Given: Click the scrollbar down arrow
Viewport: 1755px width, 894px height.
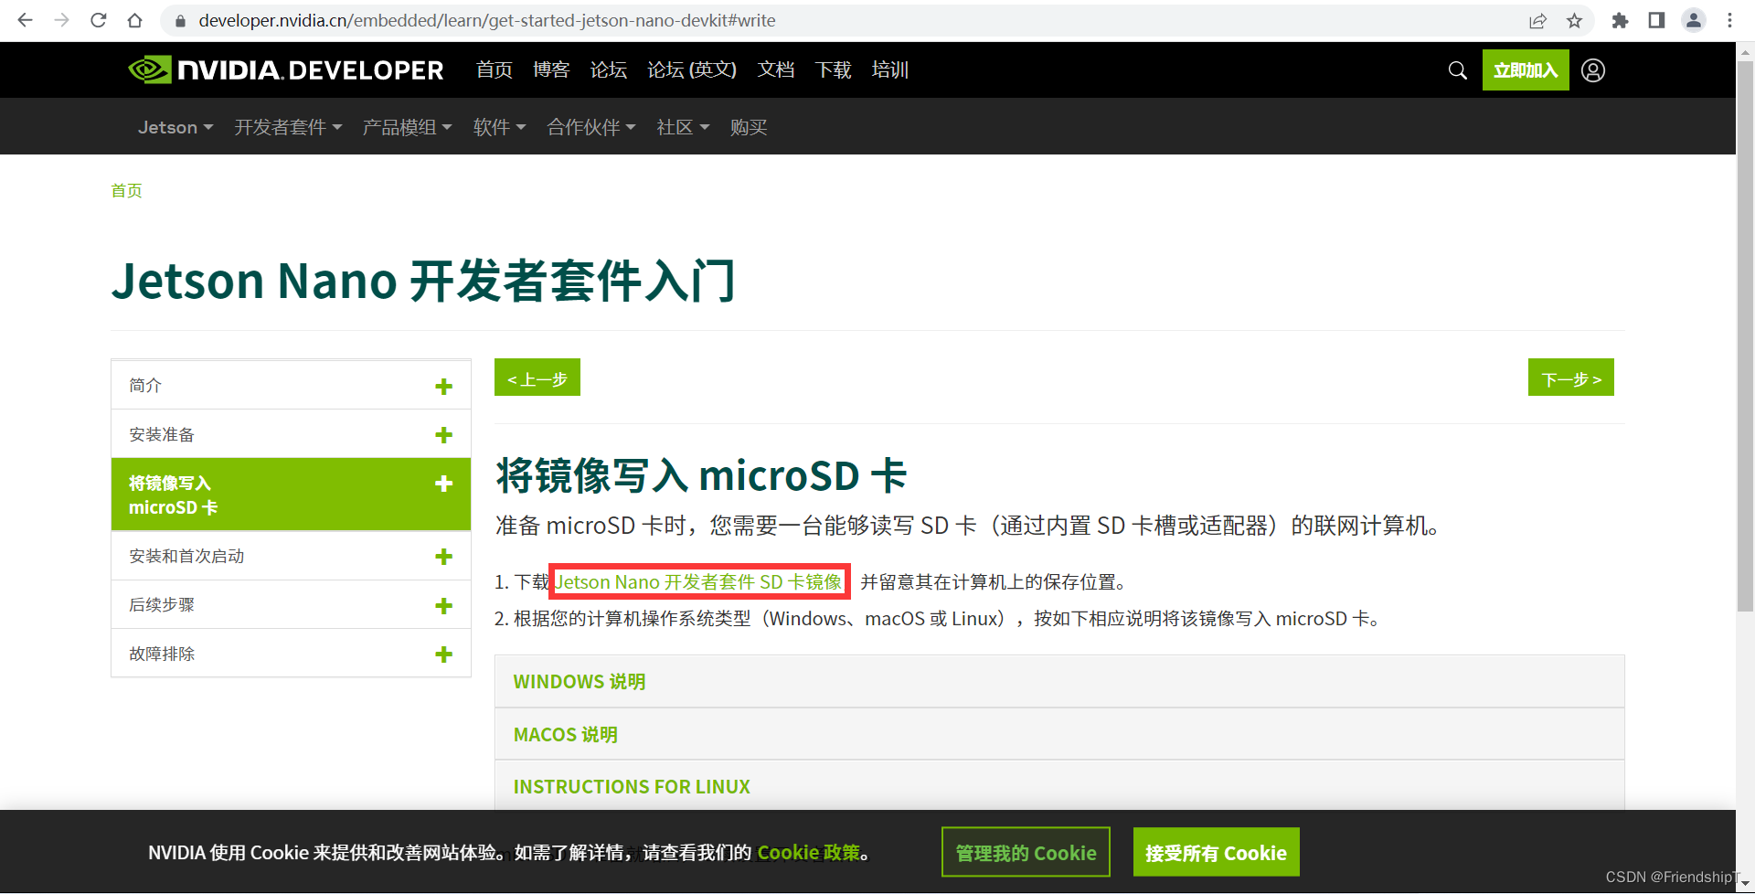Looking at the screenshot, I should 1745,884.
